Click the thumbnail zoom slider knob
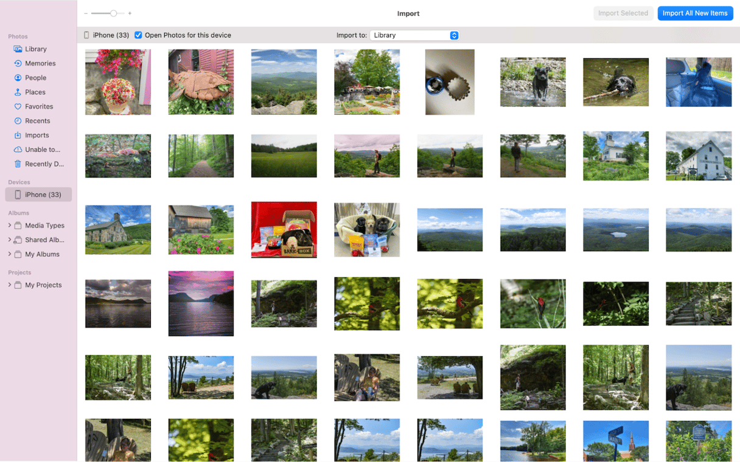 click(113, 13)
